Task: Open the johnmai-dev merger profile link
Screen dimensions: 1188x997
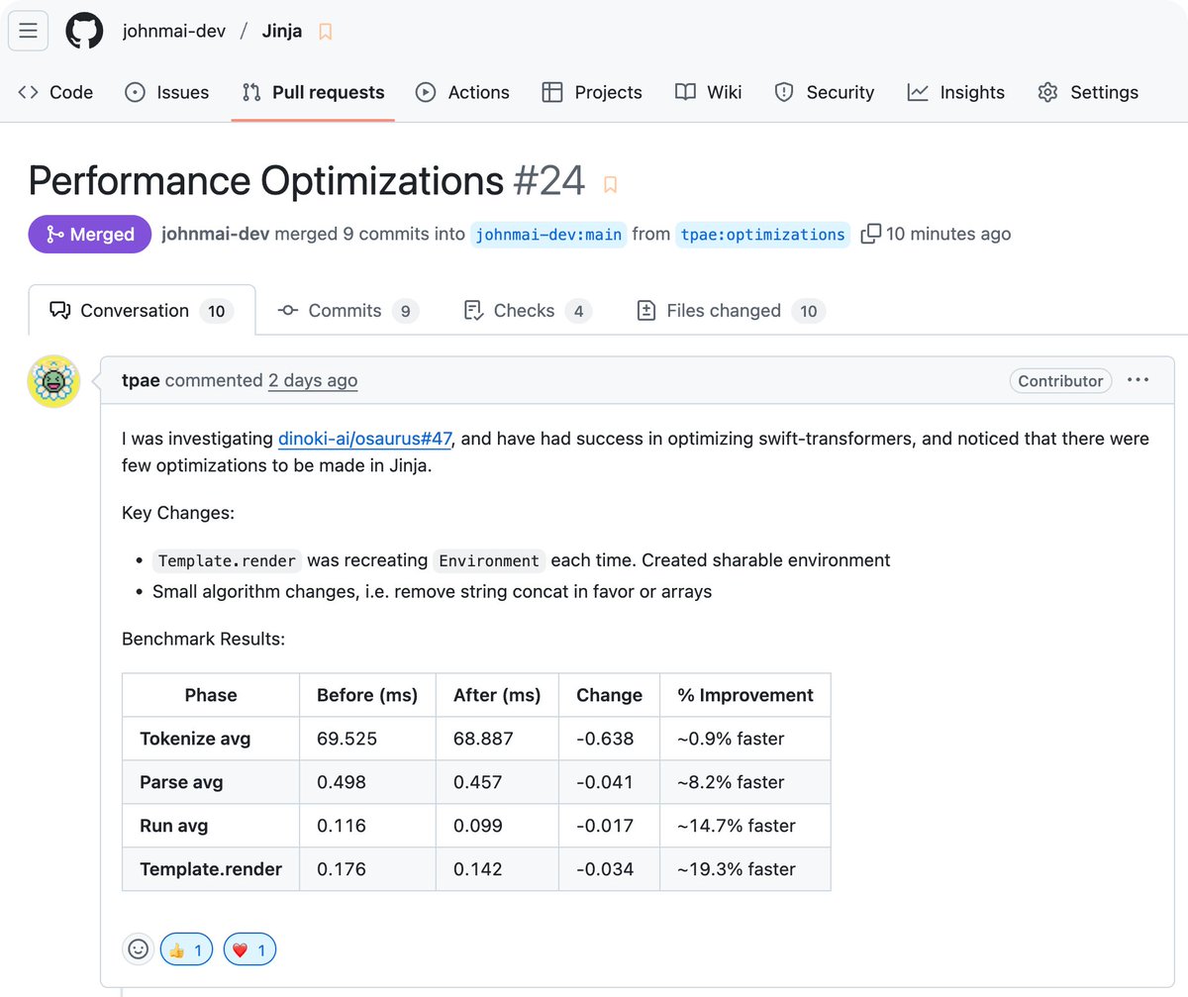Action: (216, 234)
